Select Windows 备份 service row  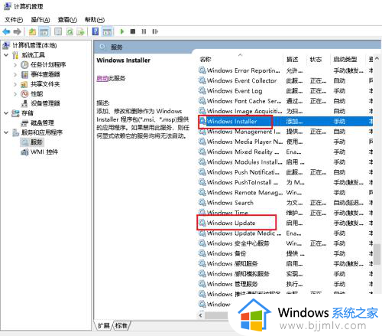(x=286, y=253)
